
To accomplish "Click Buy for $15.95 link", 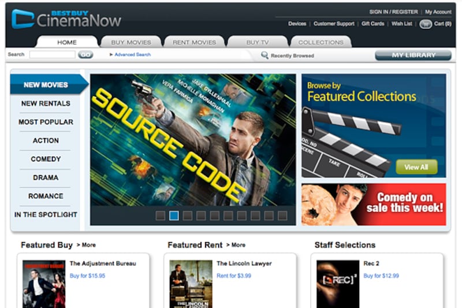I will tap(88, 276).
